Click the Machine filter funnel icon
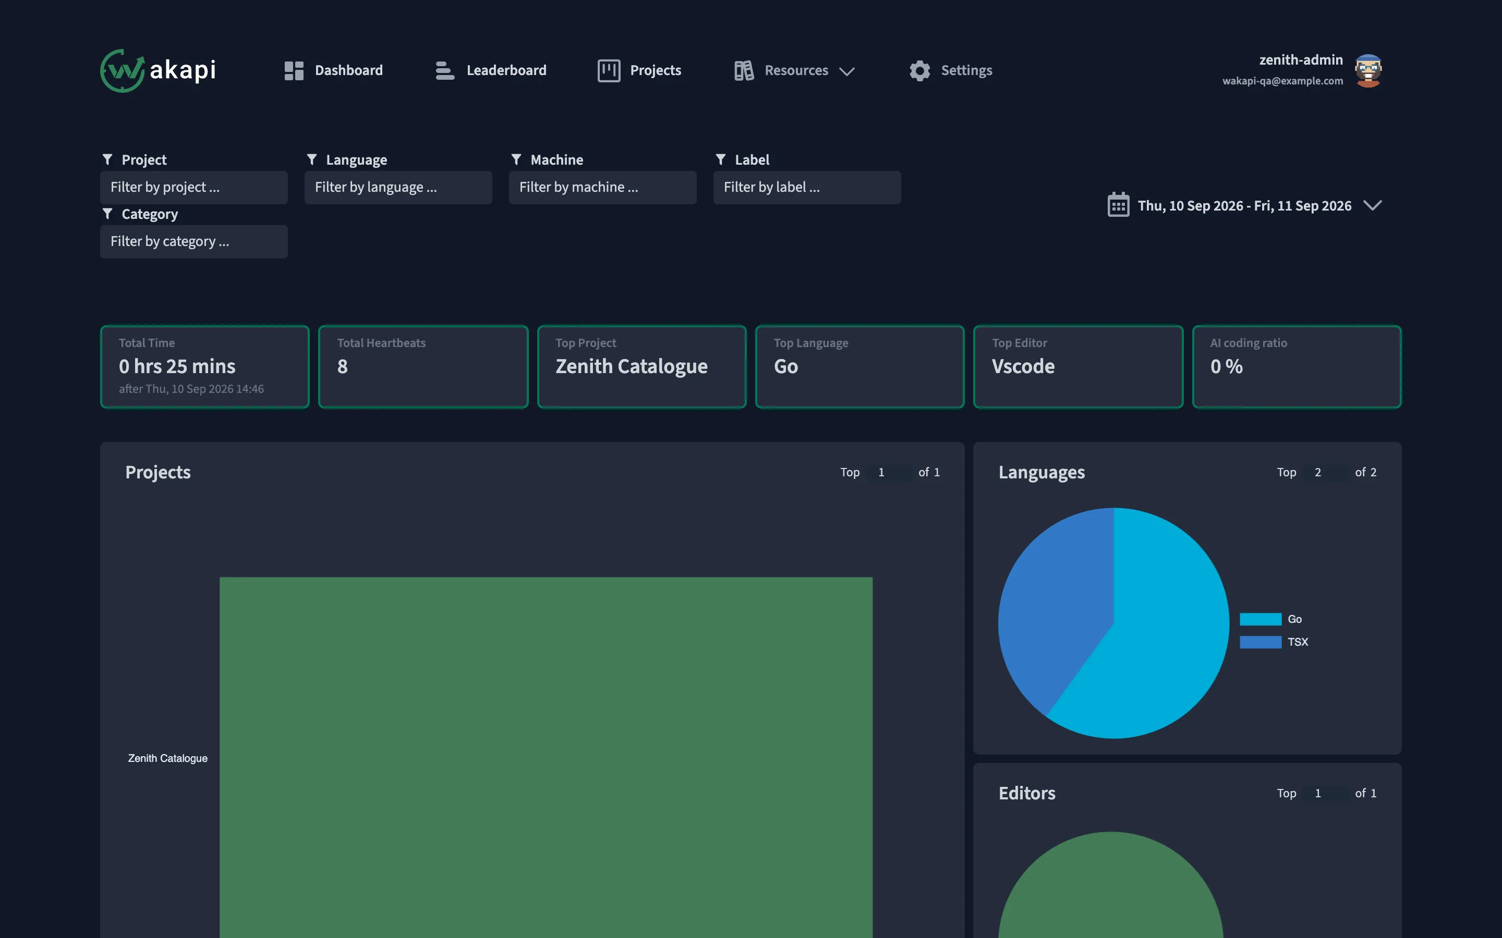The width and height of the screenshot is (1502, 938). coord(516,159)
